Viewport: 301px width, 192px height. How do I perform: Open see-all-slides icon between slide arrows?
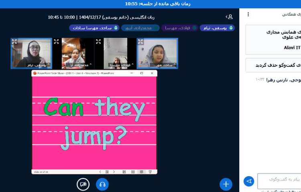pyautogui.click(x=107, y=172)
